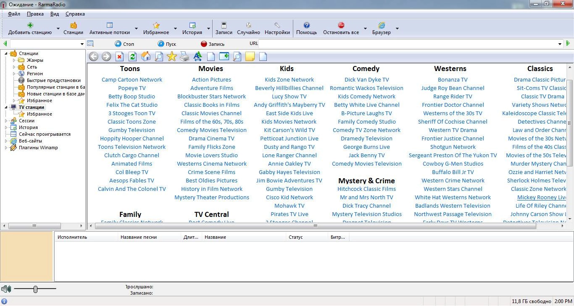Image resolution: width=574 pixels, height=306 pixels.
Task: Open the Dick Van Dyke TV link
Action: (x=366, y=79)
